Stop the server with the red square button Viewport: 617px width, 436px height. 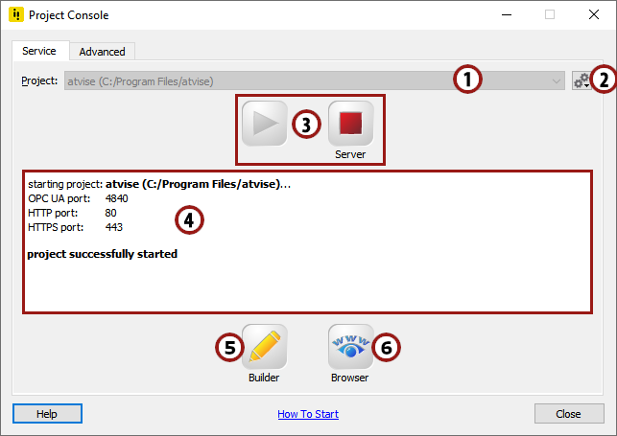[350, 124]
